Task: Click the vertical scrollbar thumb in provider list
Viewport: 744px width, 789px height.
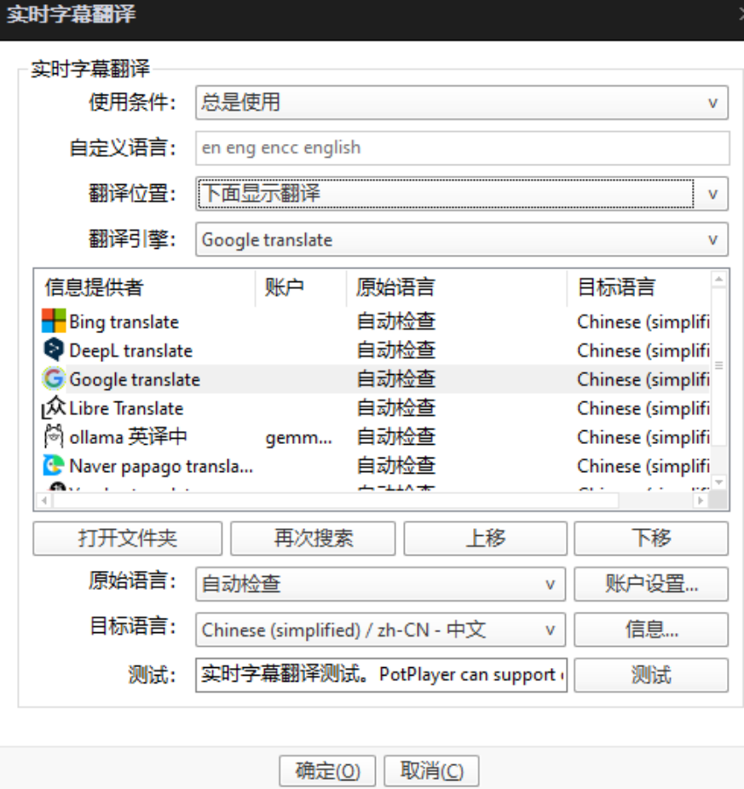Action: click(718, 366)
